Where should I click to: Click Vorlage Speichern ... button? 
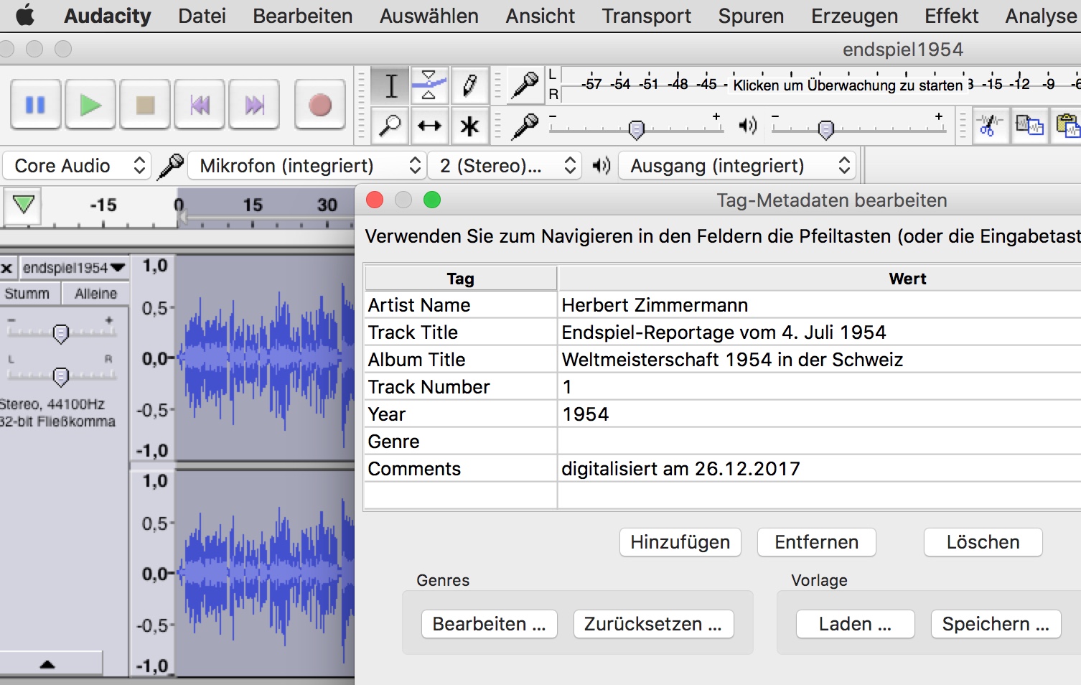[996, 624]
